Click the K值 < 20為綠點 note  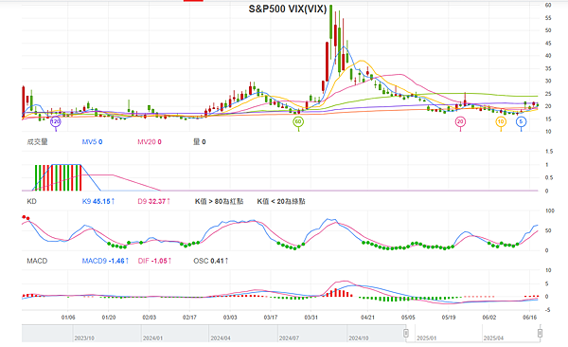click(x=281, y=201)
